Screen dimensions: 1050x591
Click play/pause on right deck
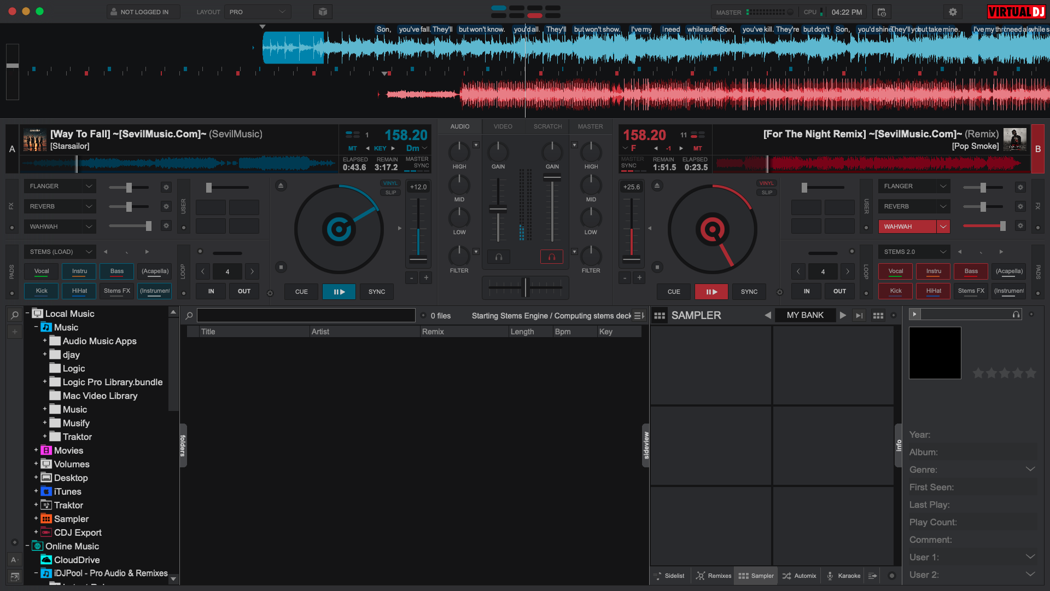tap(711, 292)
